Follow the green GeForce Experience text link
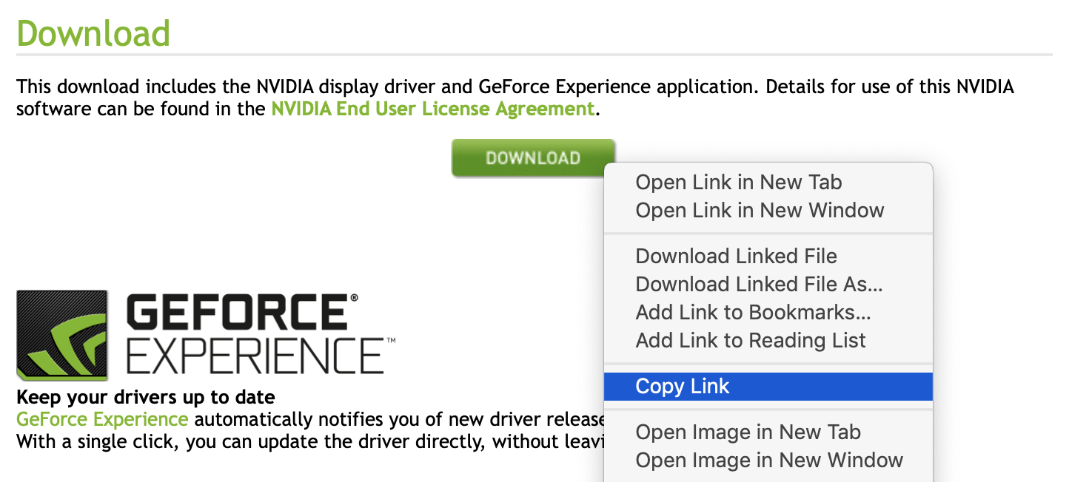The height and width of the screenshot is (482, 1069). point(102,420)
